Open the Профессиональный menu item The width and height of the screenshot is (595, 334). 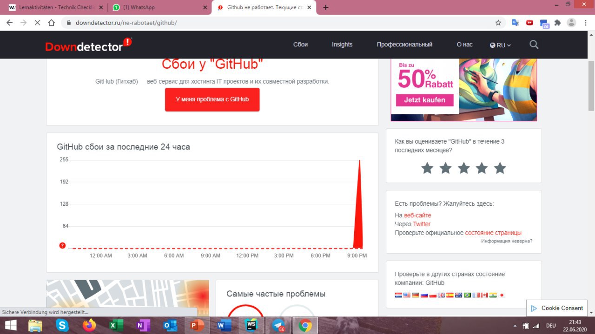click(404, 45)
